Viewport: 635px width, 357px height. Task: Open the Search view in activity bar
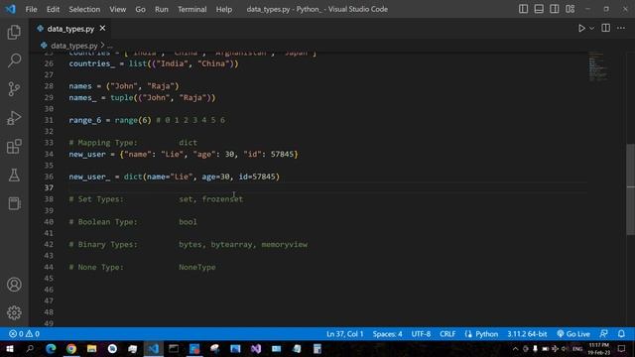coord(14,60)
